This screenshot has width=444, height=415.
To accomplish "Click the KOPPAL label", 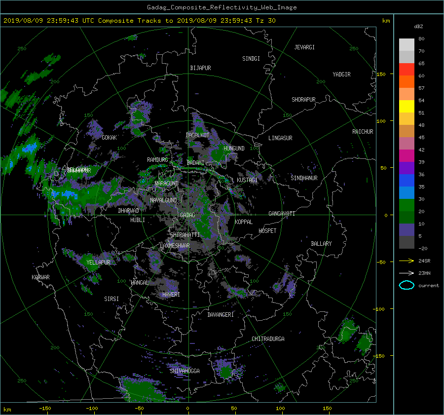I will point(244,222).
